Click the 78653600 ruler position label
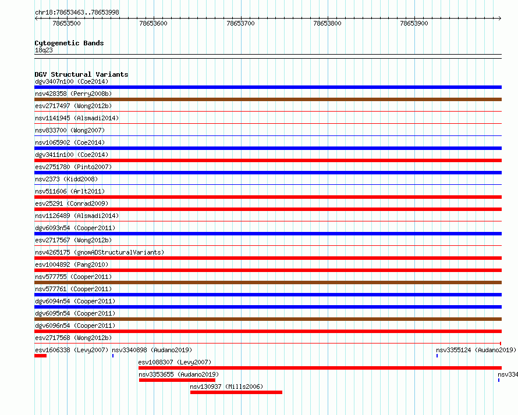This screenshot has height=415, width=518. (x=153, y=23)
